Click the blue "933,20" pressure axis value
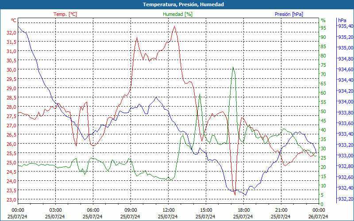The image size is (354, 221). [x=345, y=145]
